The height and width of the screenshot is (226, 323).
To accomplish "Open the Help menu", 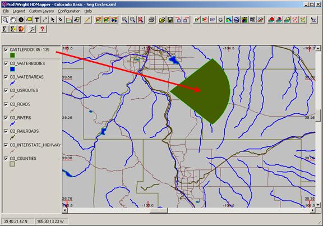I will click(88, 11).
